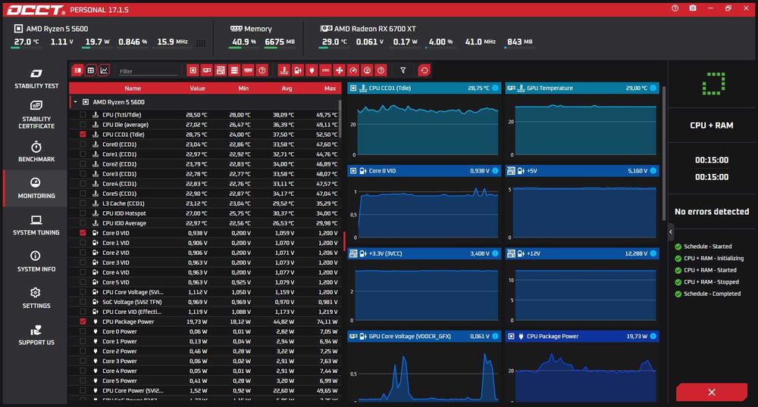Click the blue circle on CPU Package Power graph header
Viewport: 758px width, 407px height.
click(x=653, y=336)
